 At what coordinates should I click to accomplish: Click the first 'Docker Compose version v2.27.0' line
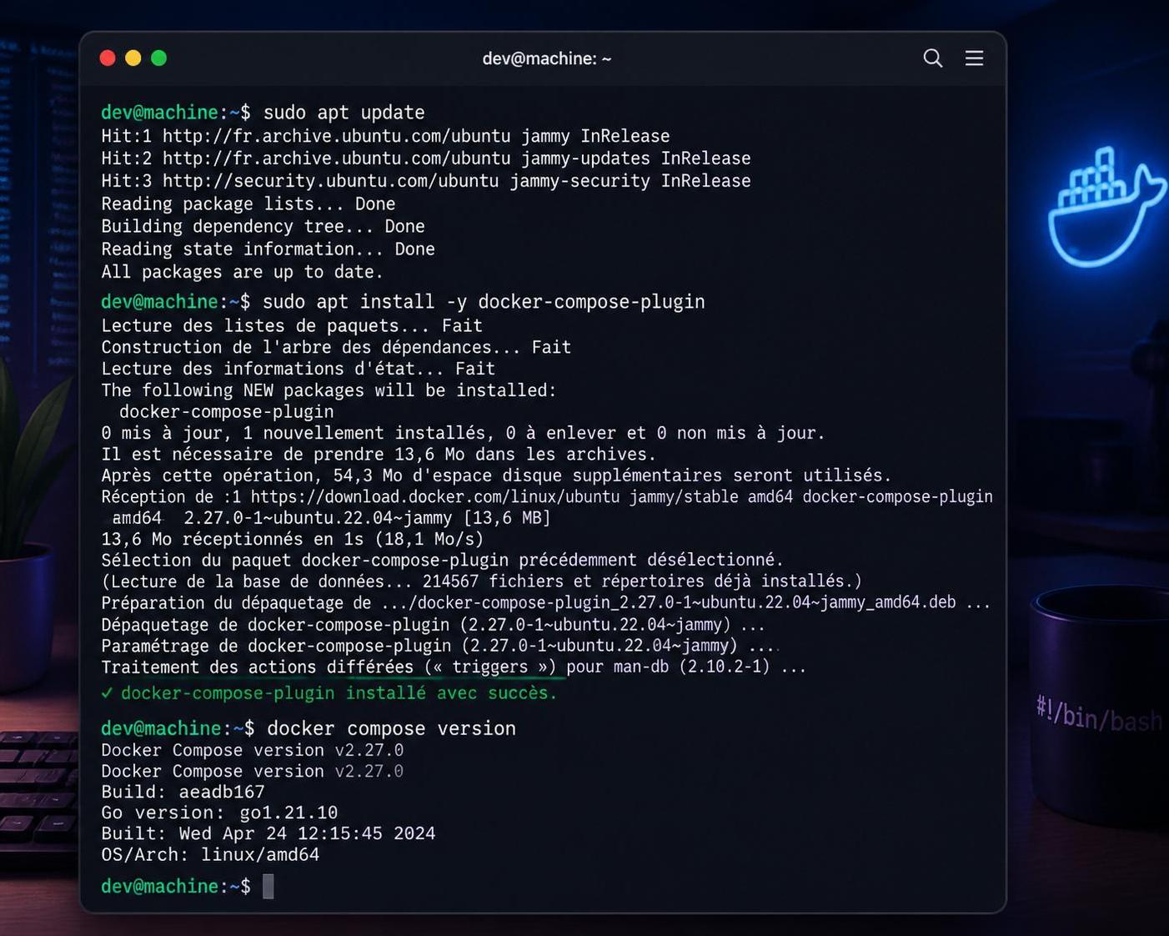pyautogui.click(x=253, y=750)
